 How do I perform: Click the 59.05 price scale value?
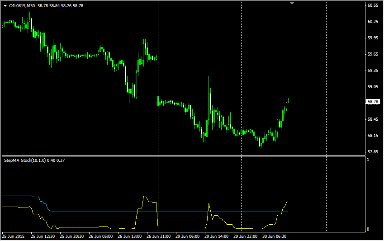pos(373,87)
